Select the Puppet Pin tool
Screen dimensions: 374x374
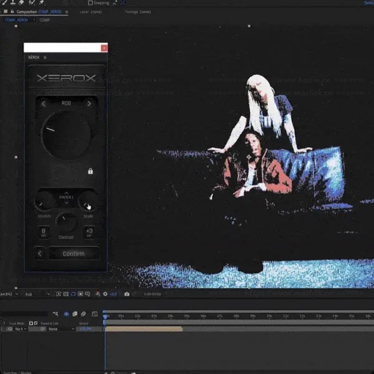42,2
